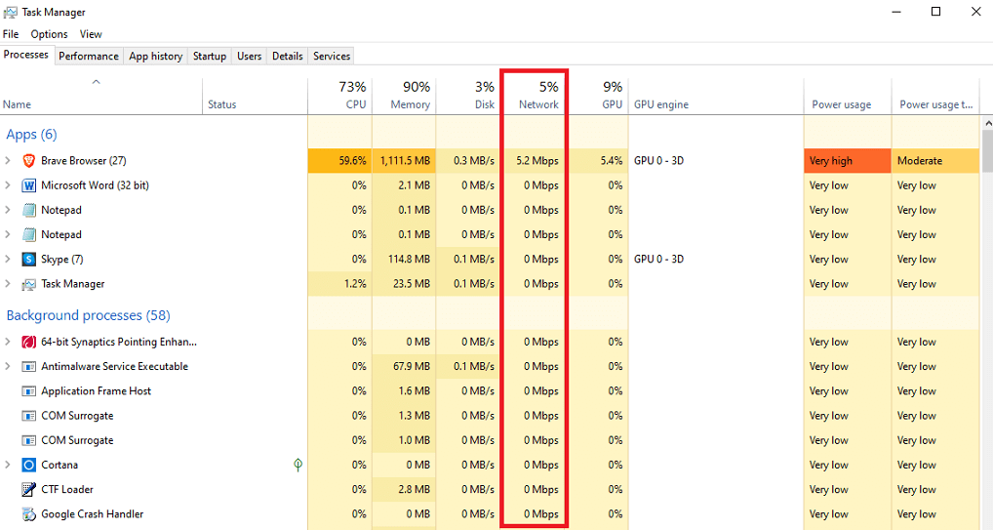
Task: Expand the Brave Browser process group
Action: (x=9, y=161)
